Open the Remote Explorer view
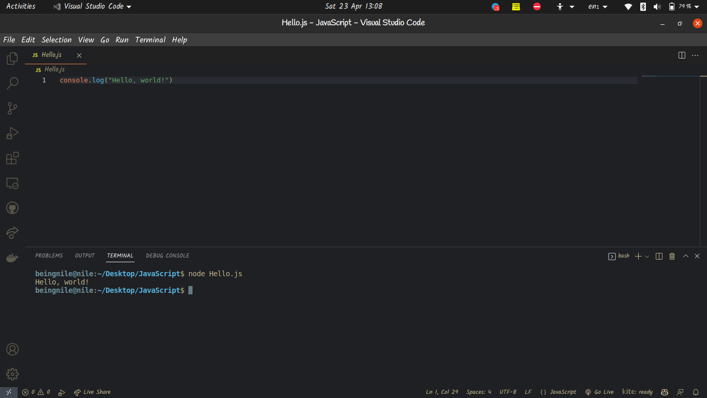 click(12, 183)
